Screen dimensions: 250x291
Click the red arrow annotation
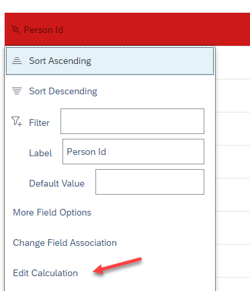tap(117, 265)
